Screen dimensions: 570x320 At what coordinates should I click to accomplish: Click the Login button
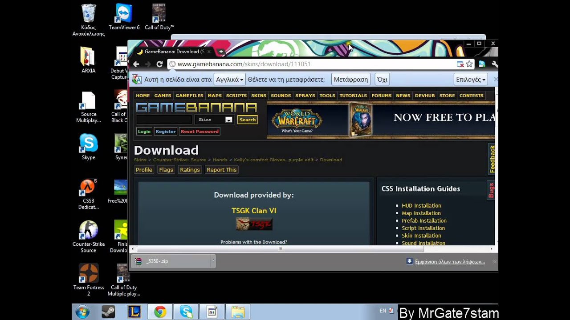coord(144,131)
